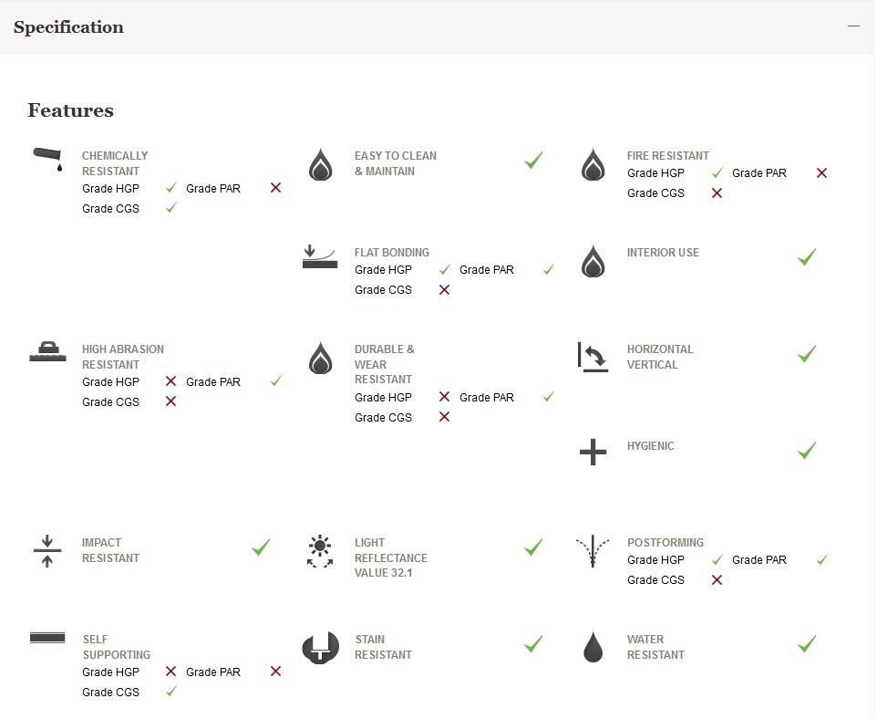This screenshot has height=719, width=877.
Task: Click the Postforming icon
Action: click(593, 551)
